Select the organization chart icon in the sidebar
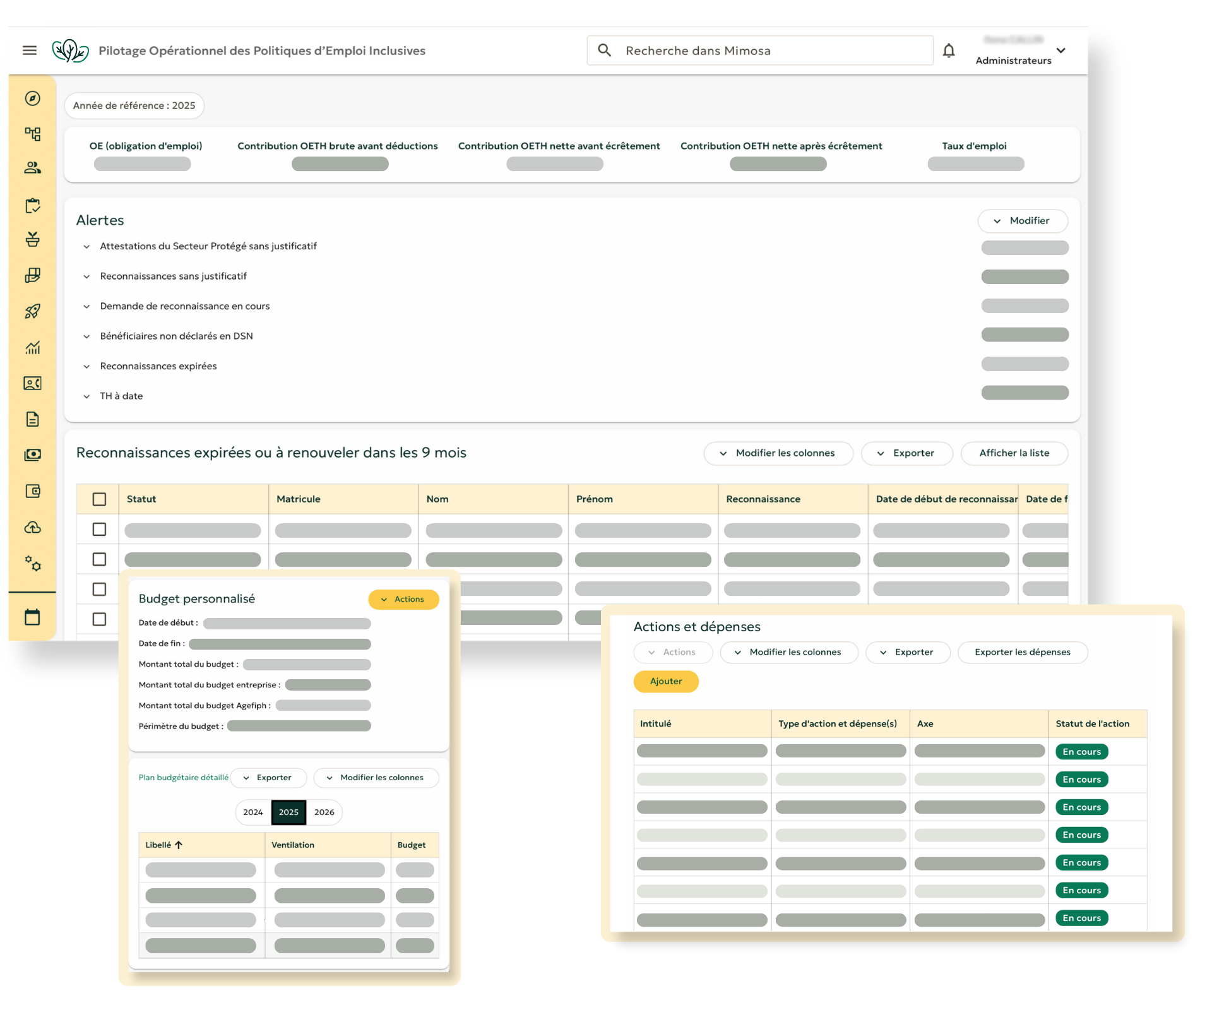The width and height of the screenshot is (1212, 1010). click(x=32, y=133)
